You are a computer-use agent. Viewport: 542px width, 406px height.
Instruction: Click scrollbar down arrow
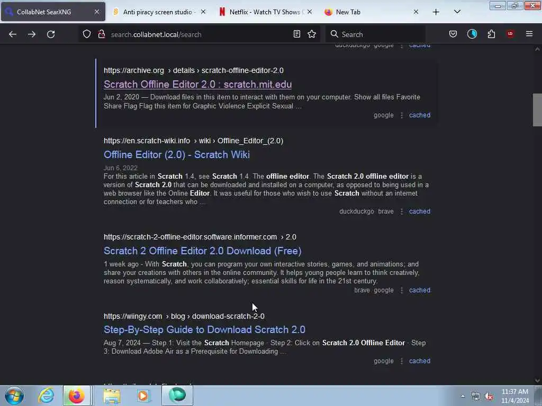(x=537, y=381)
